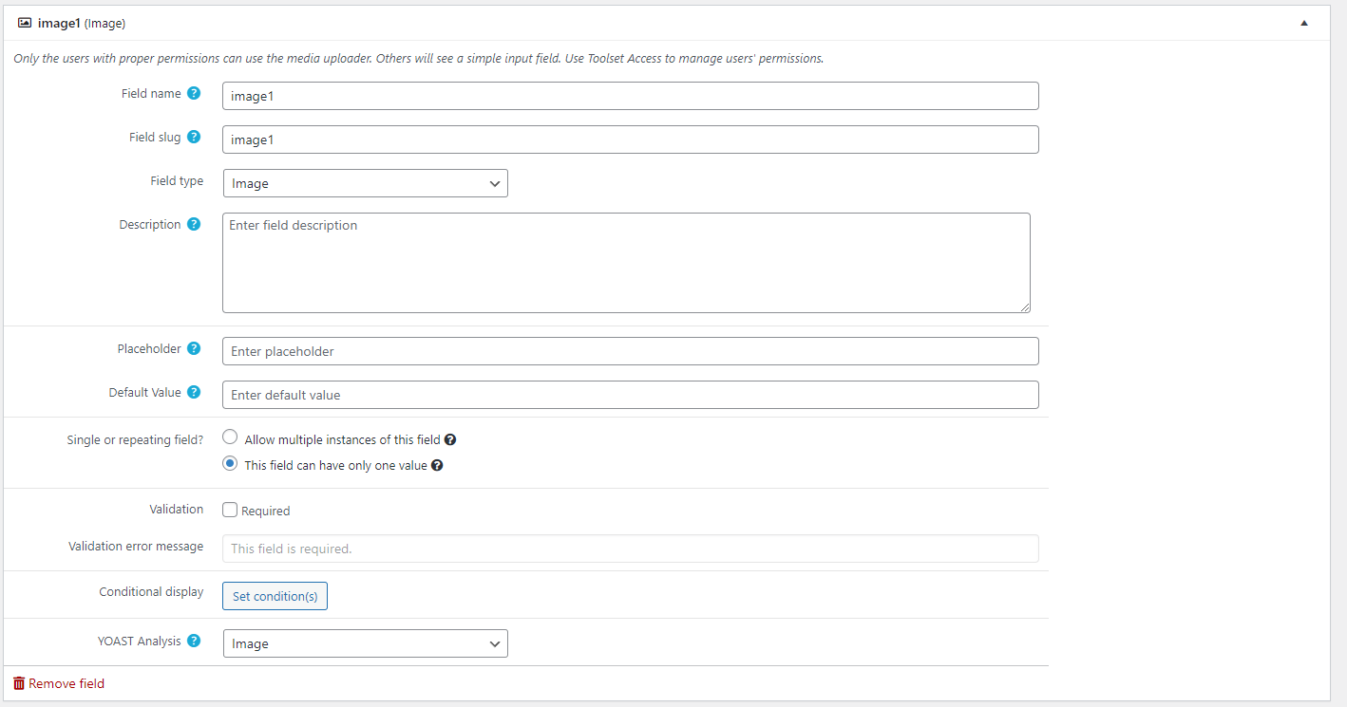This screenshot has height=707, width=1347.
Task: Click the Field name help icon
Action: coord(194,93)
